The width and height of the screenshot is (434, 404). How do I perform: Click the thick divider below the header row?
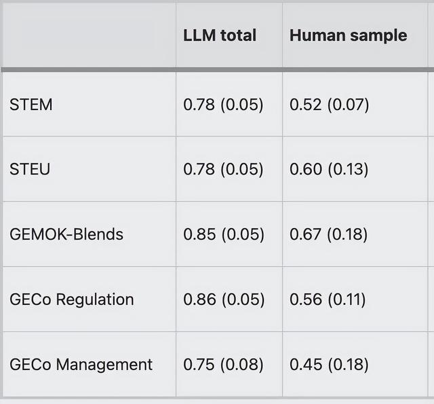217,69
